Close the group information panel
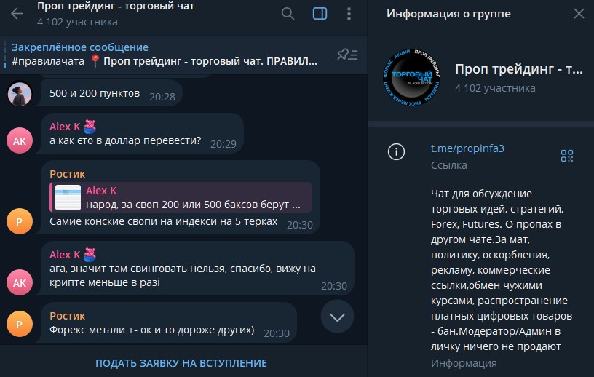Image resolution: width=594 pixels, height=377 pixels. point(579,14)
